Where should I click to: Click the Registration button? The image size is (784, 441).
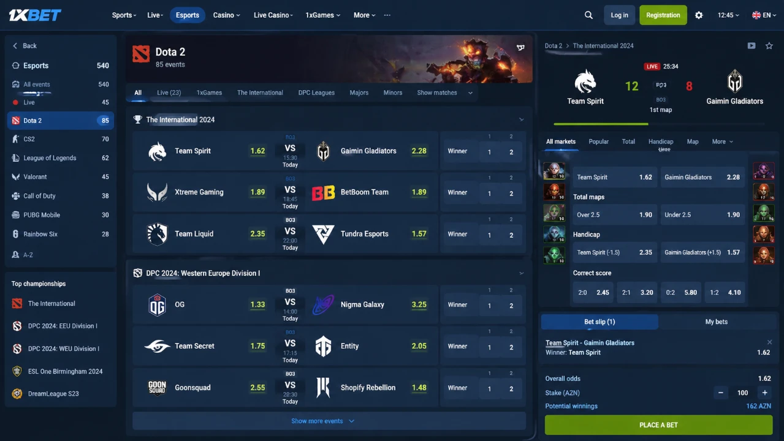click(663, 15)
